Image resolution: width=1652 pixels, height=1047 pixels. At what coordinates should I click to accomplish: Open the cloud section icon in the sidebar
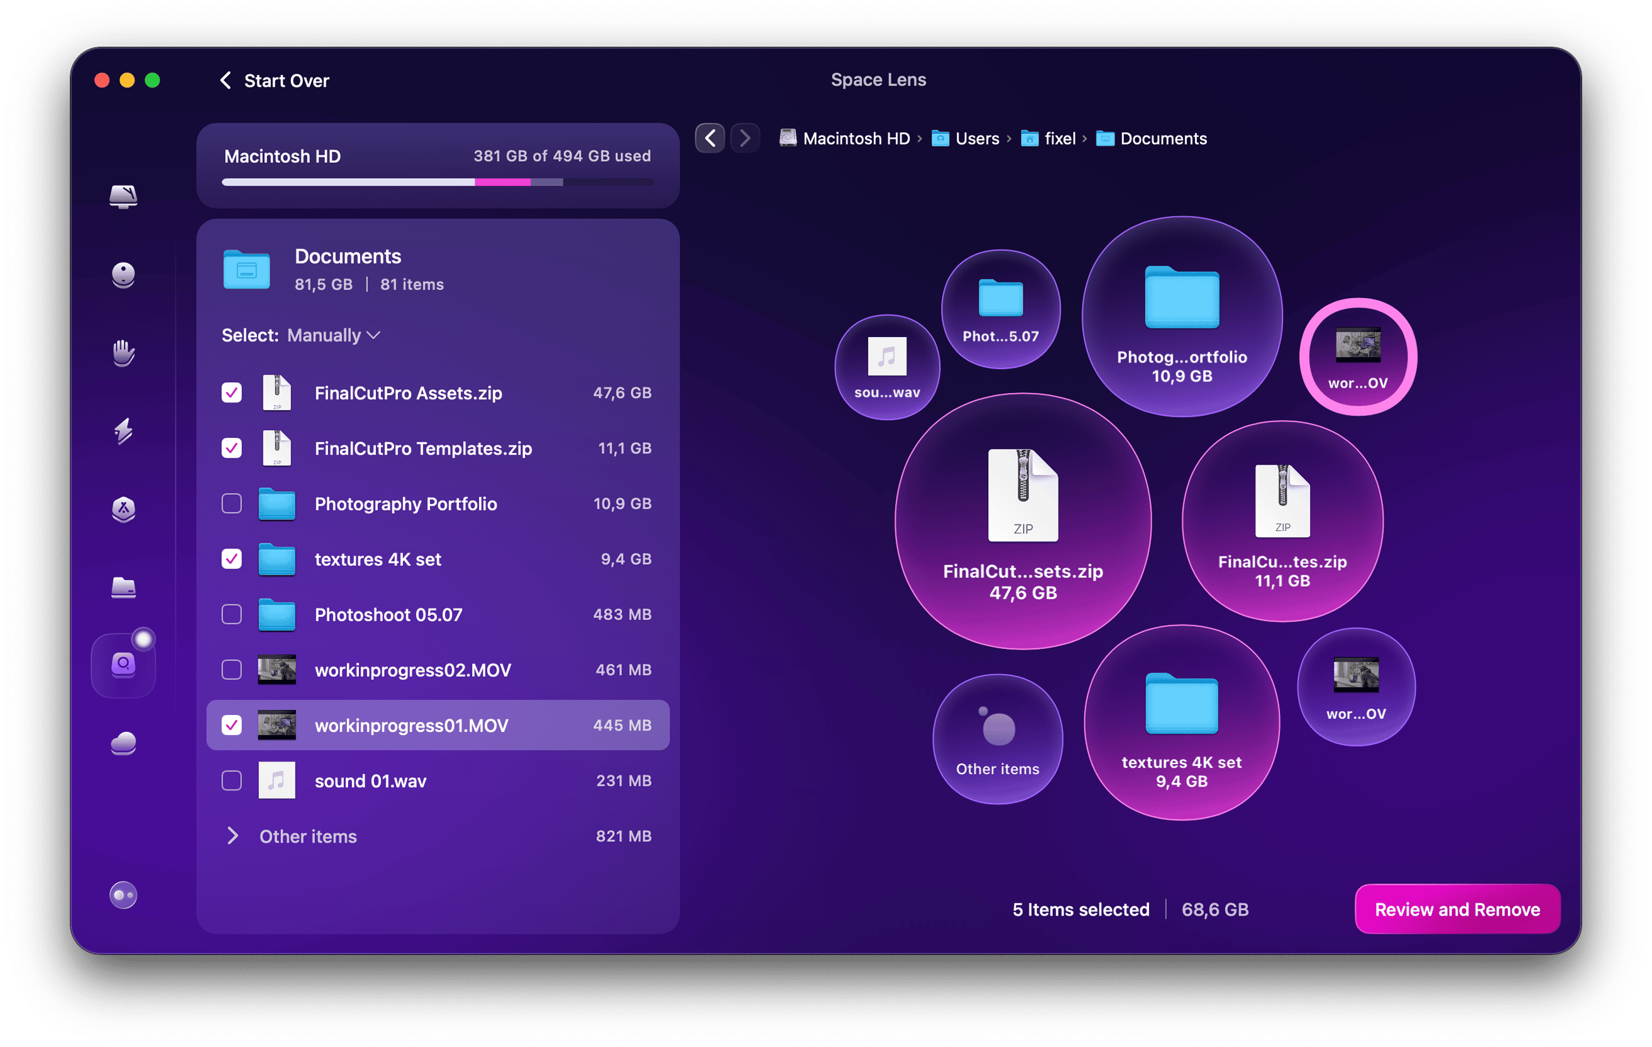point(123,743)
